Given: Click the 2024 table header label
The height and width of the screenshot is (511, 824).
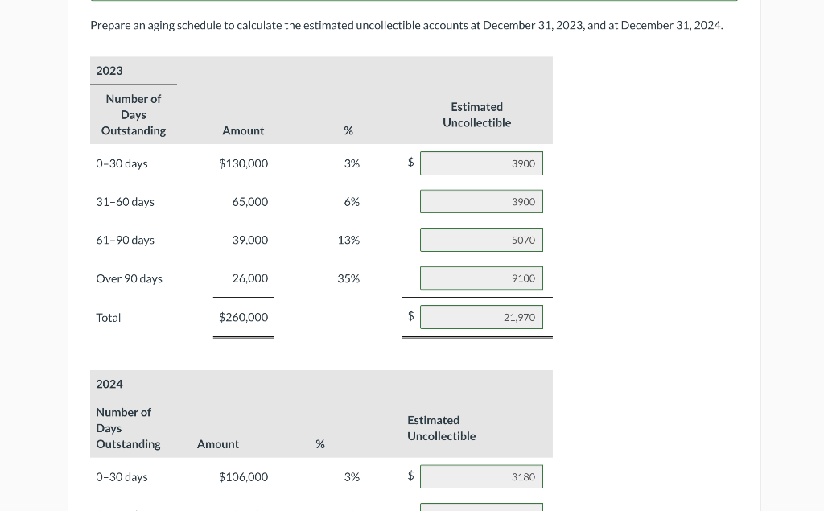Looking at the screenshot, I should pos(109,384).
